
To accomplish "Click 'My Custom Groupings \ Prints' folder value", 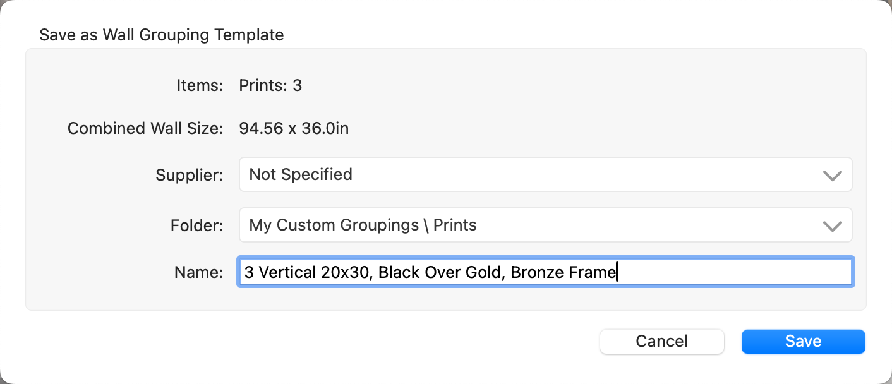I will (x=363, y=225).
